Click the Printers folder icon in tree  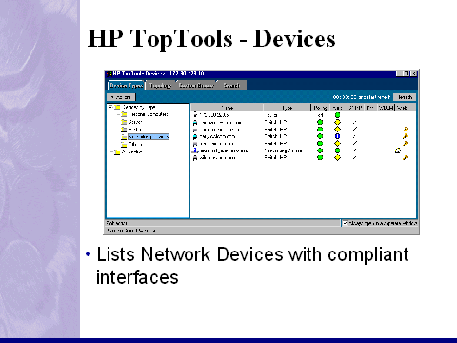[x=124, y=130]
